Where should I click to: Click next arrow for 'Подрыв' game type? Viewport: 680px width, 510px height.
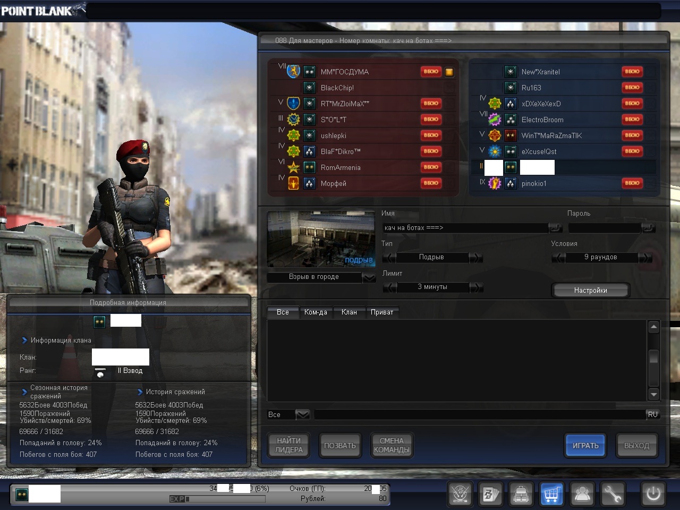point(476,258)
